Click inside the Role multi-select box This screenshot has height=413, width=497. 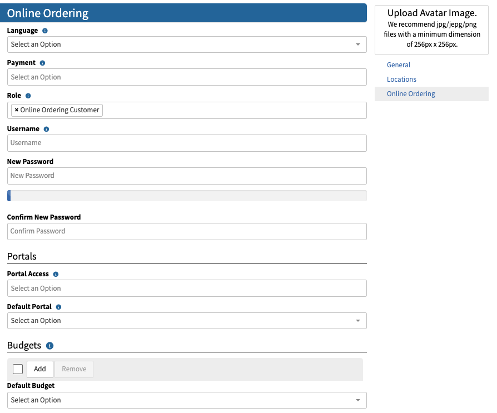pyautogui.click(x=187, y=110)
